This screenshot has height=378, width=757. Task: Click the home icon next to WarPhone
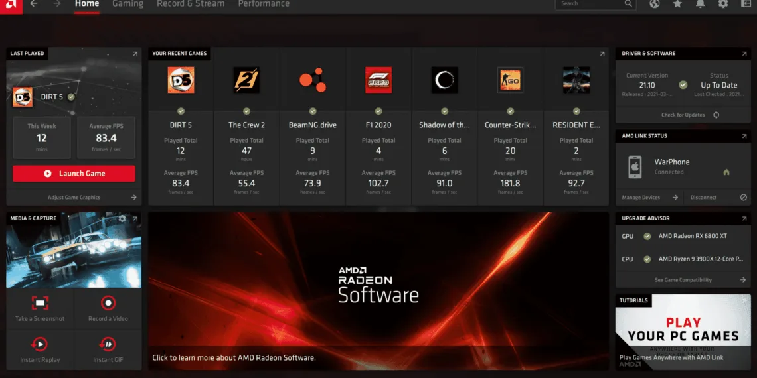[726, 172]
